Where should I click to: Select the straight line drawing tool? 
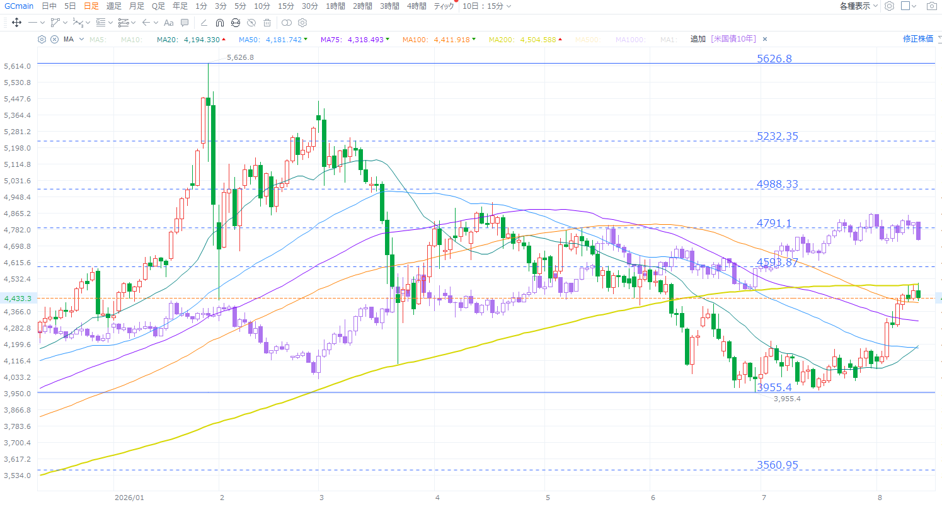[33, 23]
